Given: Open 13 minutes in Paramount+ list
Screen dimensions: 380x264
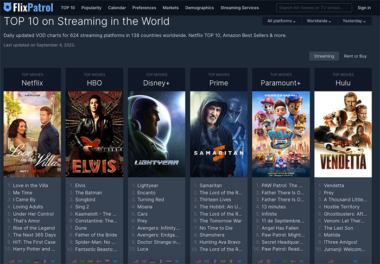Looking at the screenshot, I should (274, 207).
